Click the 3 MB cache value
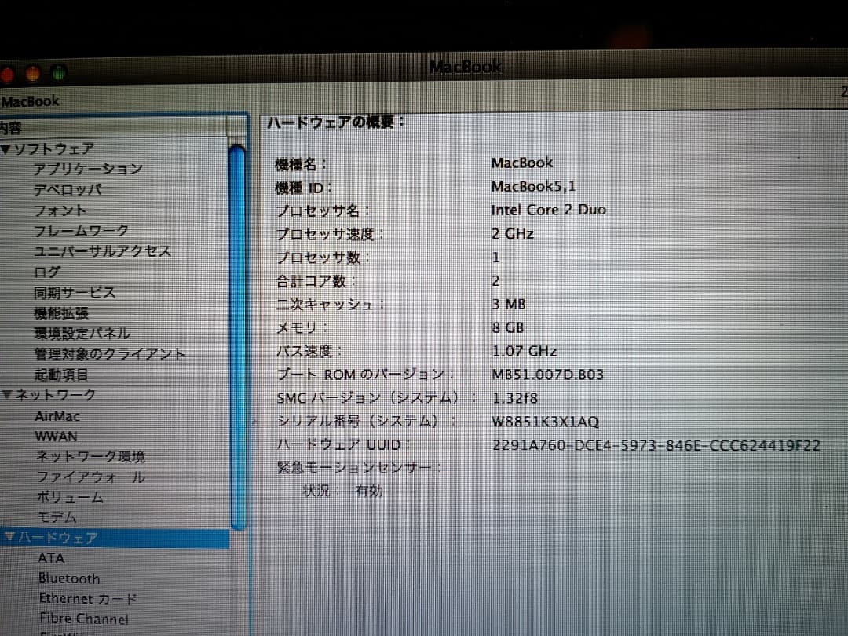The image size is (848, 636). coord(508,305)
